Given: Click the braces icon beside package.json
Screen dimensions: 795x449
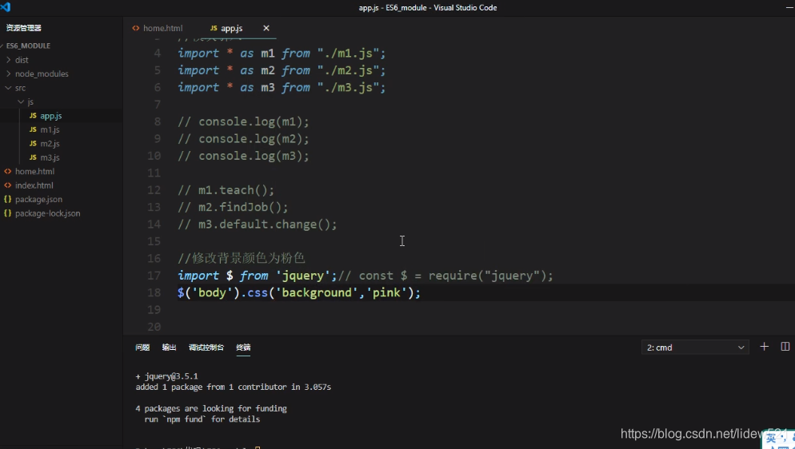Looking at the screenshot, I should click(x=8, y=200).
